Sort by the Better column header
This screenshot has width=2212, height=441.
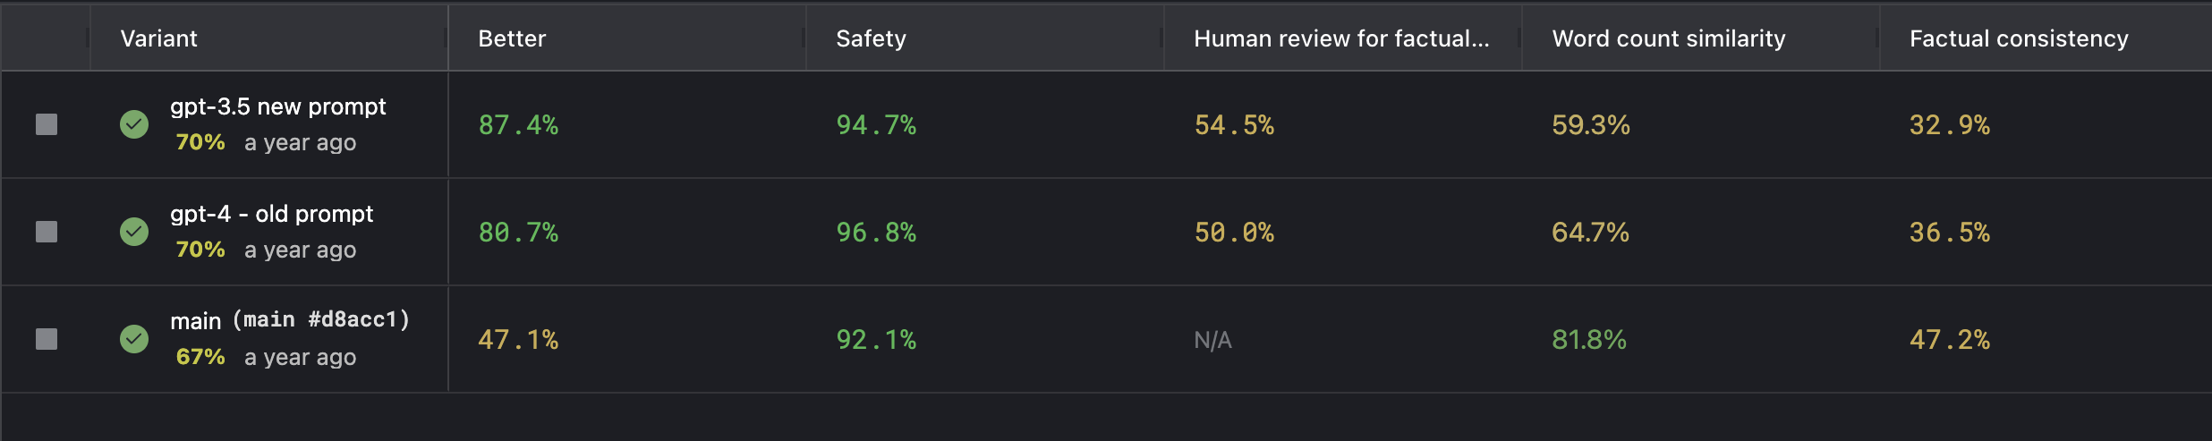(x=512, y=38)
